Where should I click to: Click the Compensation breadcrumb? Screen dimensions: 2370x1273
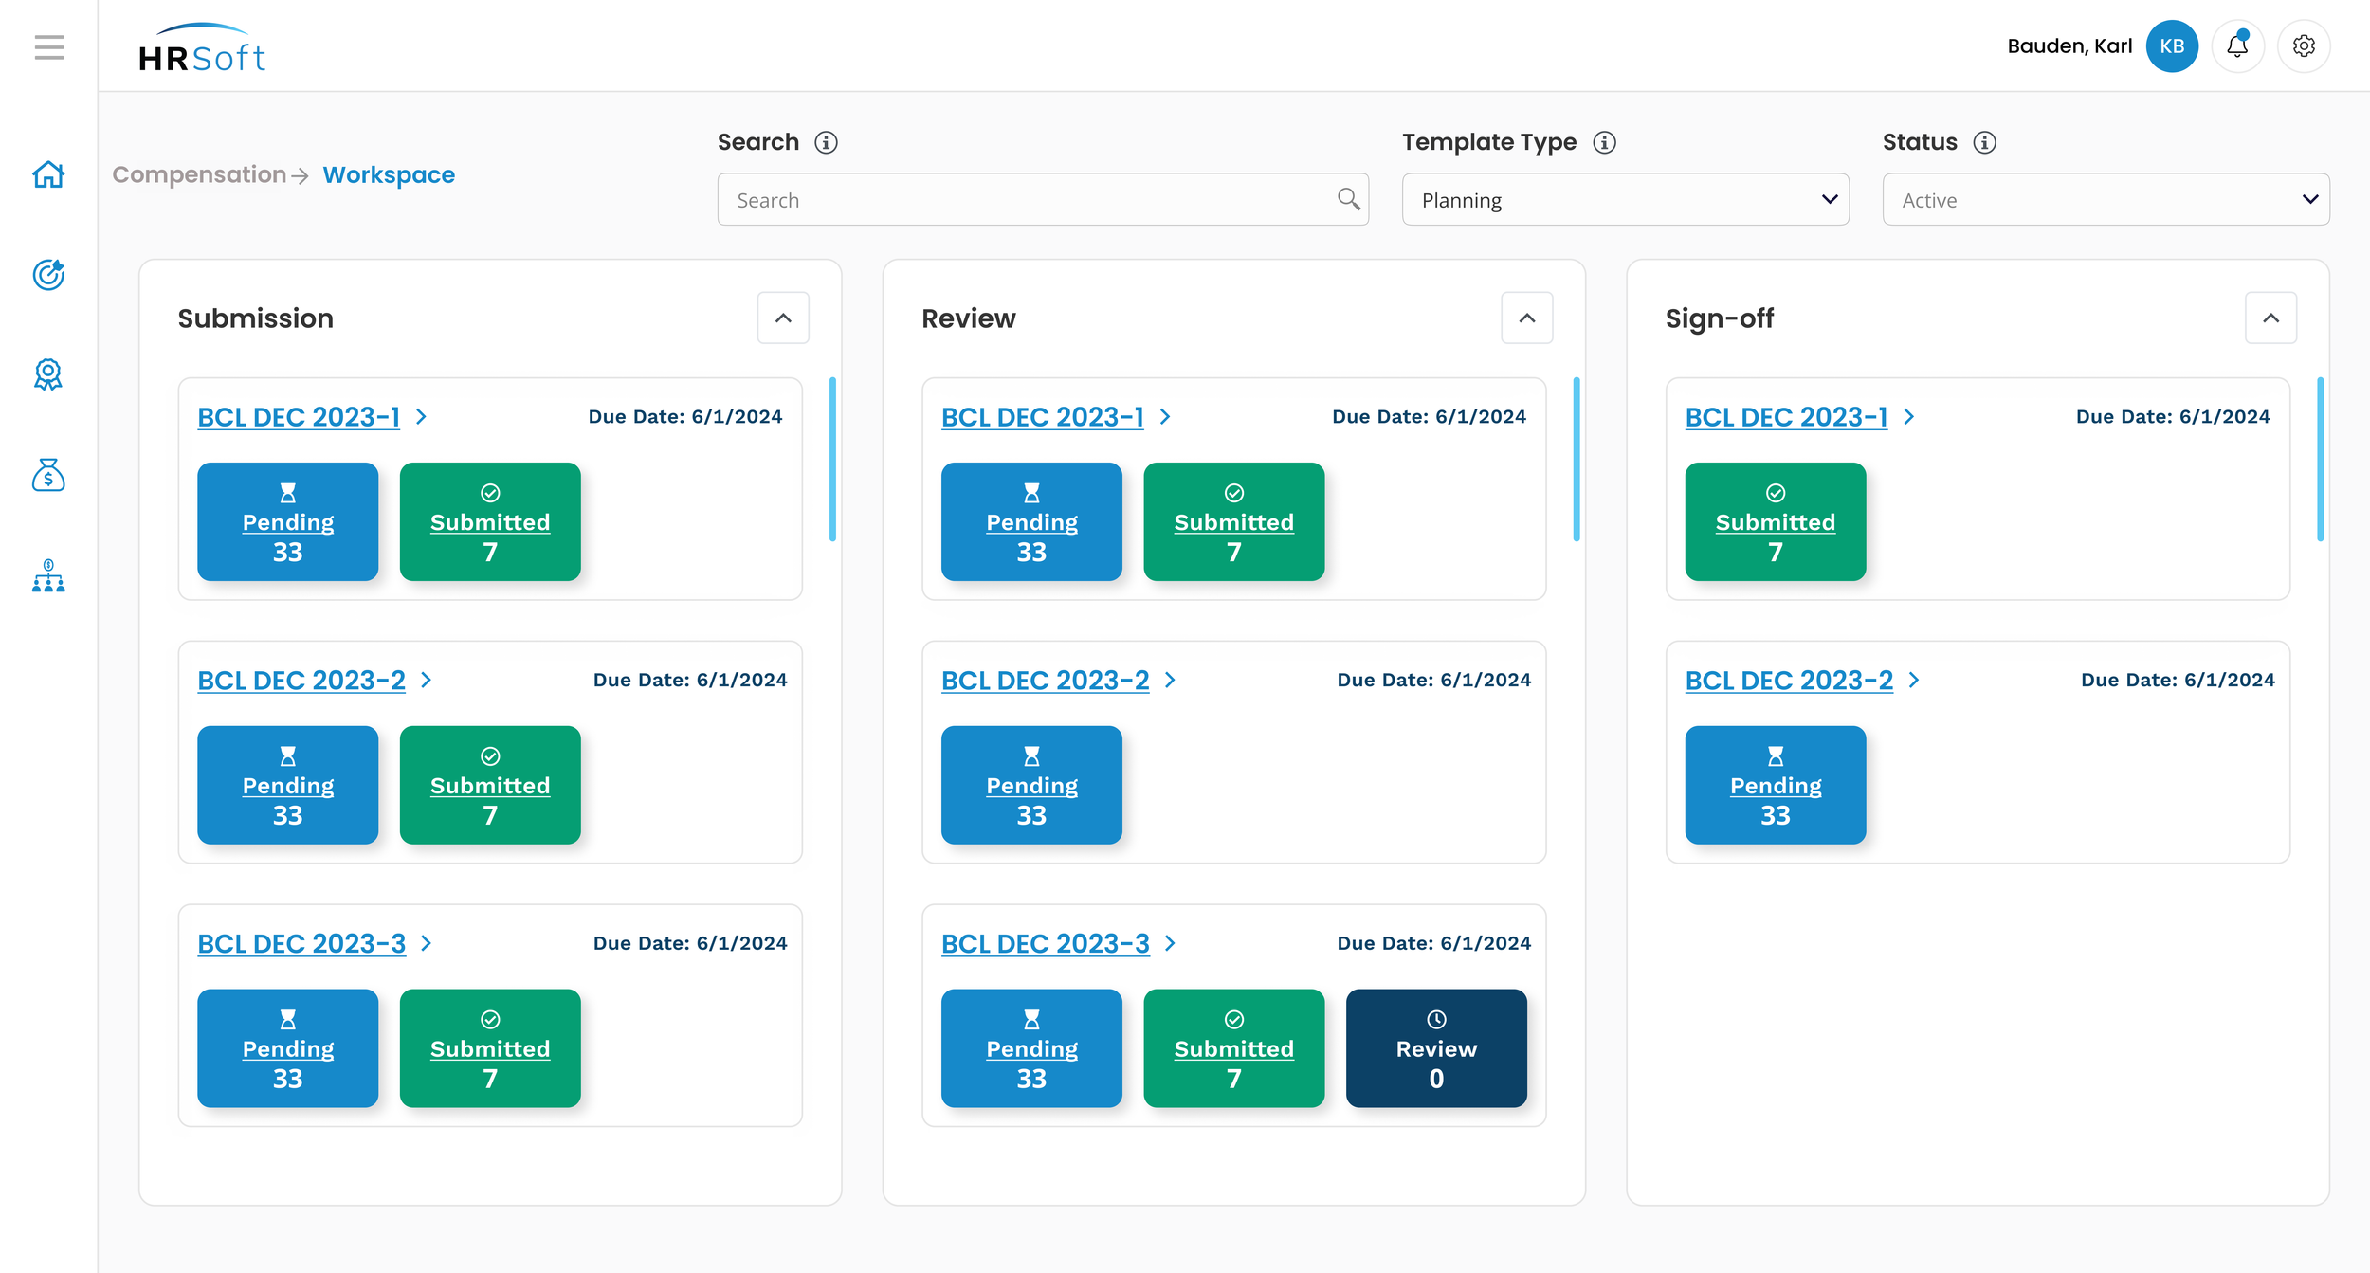[199, 175]
